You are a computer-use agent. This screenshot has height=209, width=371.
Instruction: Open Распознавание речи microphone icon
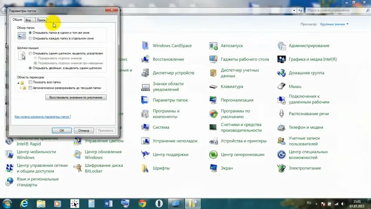click(281, 114)
